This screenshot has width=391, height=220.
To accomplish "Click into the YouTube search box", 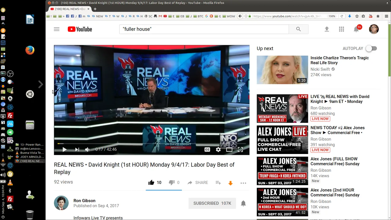I will click(204, 29).
